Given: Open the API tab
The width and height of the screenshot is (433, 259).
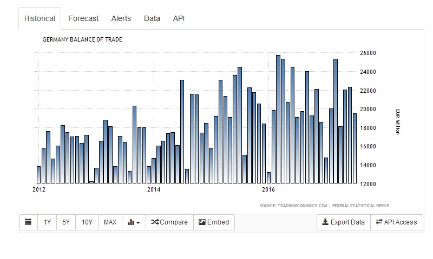Looking at the screenshot, I should click(179, 18).
